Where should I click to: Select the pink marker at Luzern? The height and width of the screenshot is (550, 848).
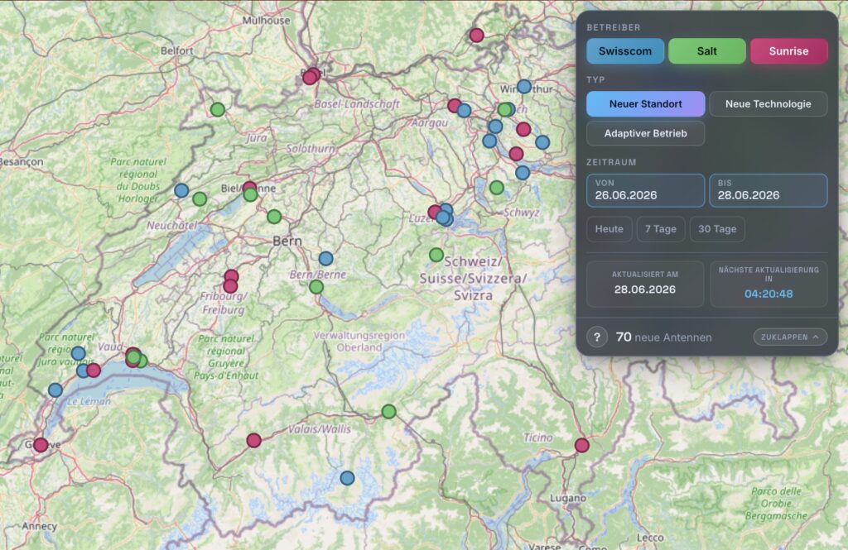(x=434, y=212)
